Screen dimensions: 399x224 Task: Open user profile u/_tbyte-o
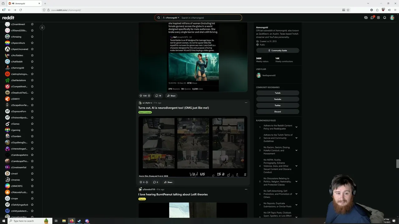pos(147,103)
